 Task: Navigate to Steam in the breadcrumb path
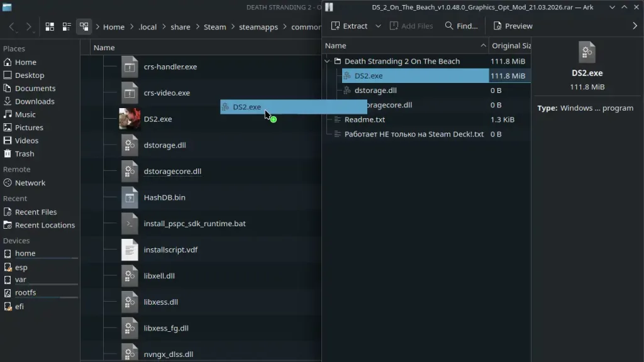214,27
